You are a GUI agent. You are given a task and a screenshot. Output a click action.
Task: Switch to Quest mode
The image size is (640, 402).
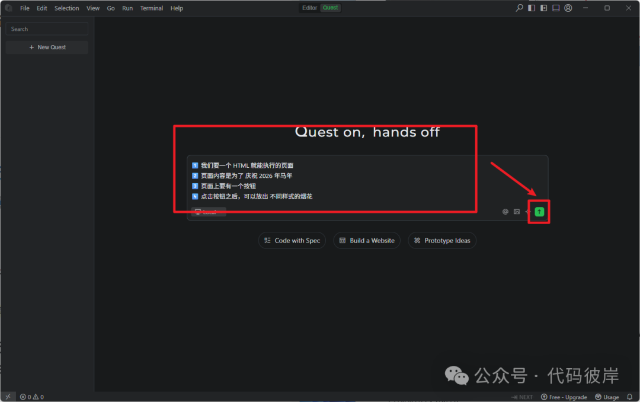330,8
